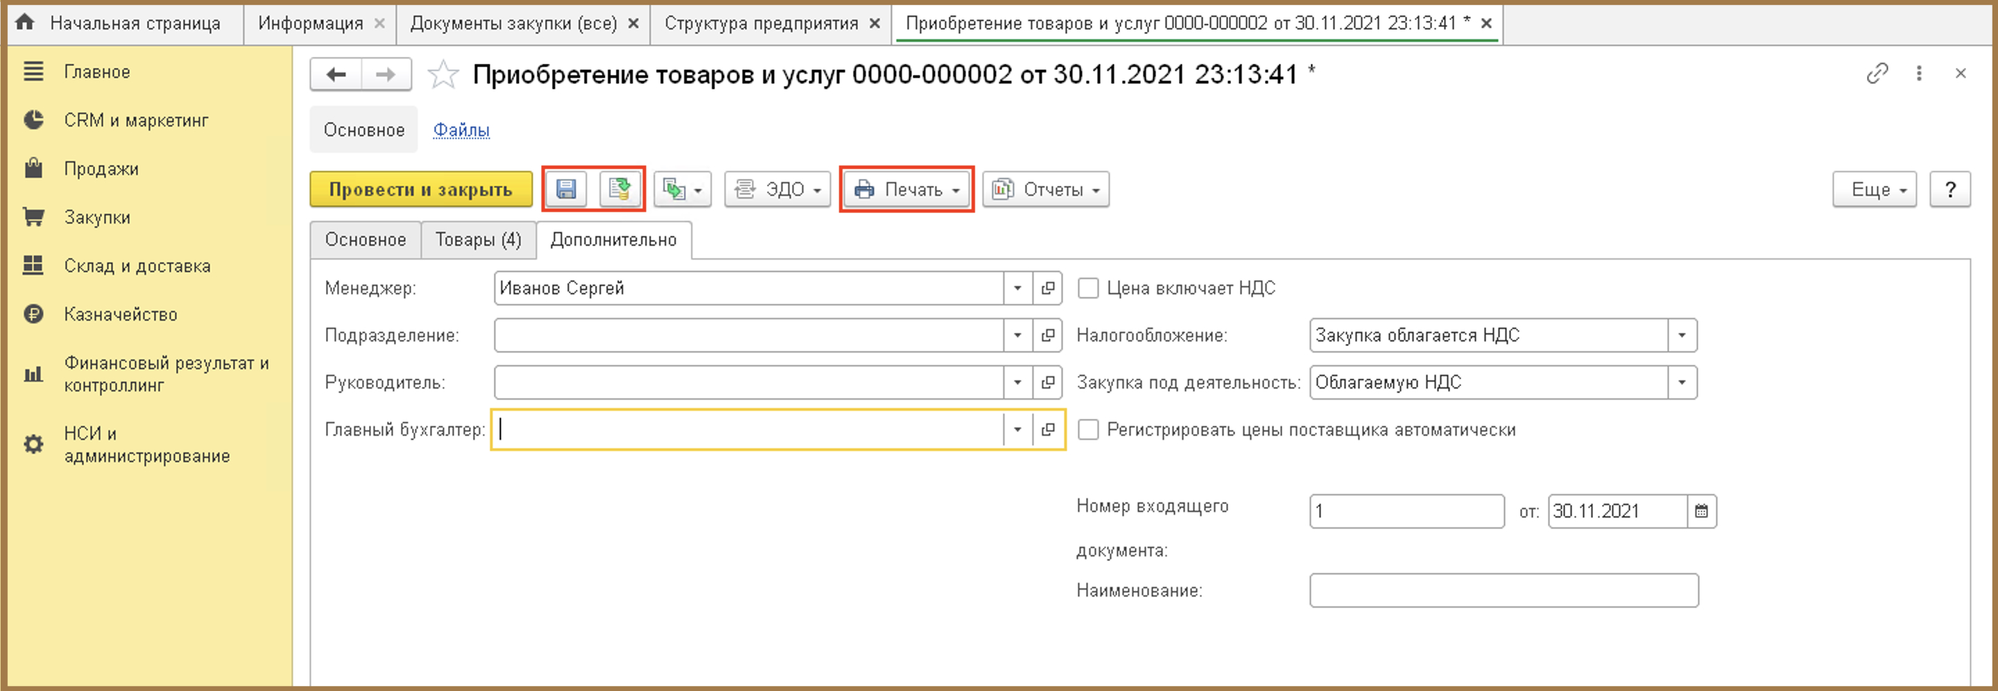The width and height of the screenshot is (1998, 691).
Task: Switch to the Основное document tab
Action: pyautogui.click(x=366, y=239)
